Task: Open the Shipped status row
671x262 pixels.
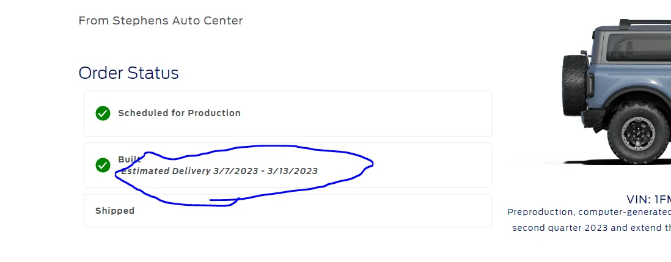Action: pos(288,211)
